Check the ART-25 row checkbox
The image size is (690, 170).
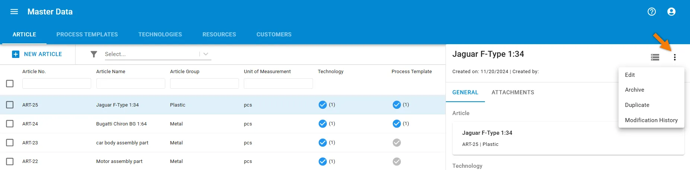pos(10,105)
